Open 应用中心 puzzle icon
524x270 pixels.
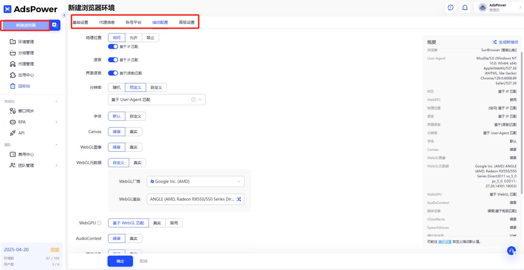click(x=13, y=75)
